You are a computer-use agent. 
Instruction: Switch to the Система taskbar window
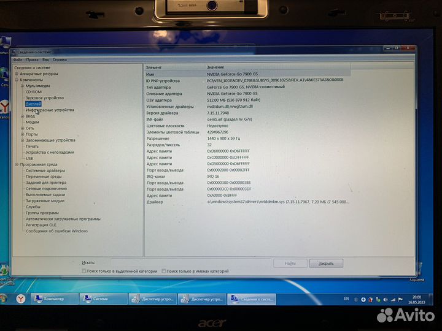coord(103,299)
